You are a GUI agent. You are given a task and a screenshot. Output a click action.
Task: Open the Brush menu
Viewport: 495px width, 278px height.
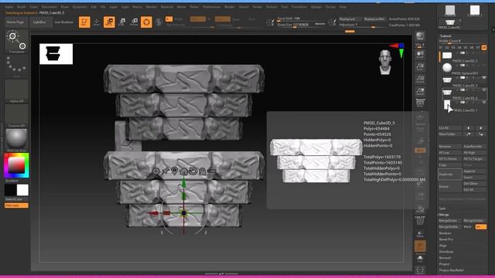[x=22, y=7]
